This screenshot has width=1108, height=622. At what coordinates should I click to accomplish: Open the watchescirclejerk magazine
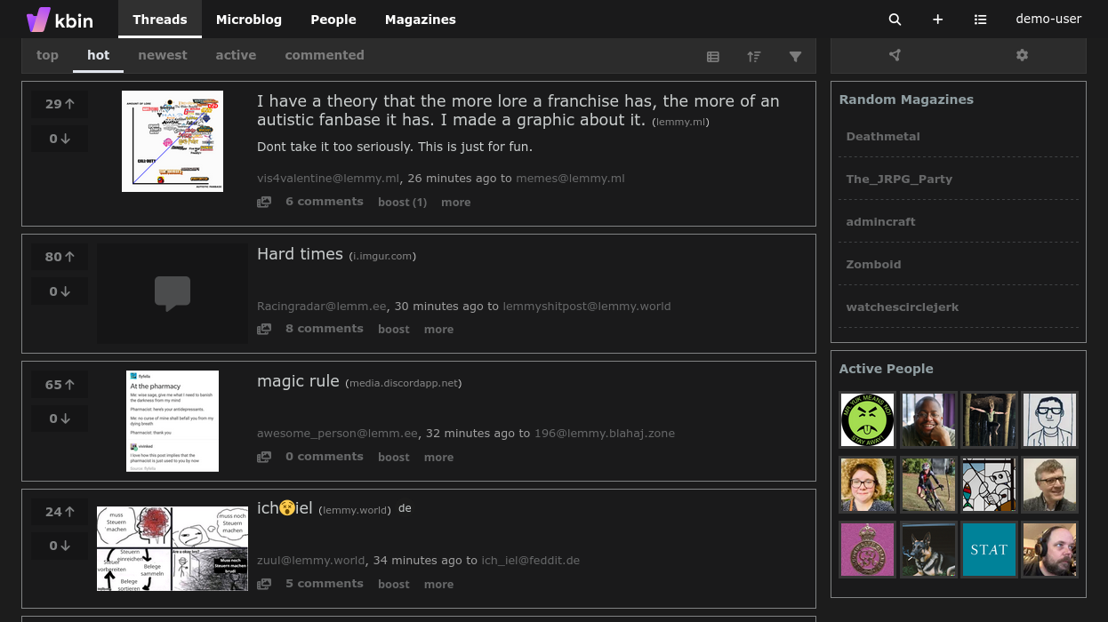coord(902,307)
